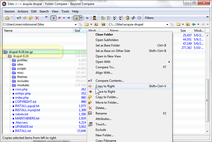The image size is (212, 142).
Task: Toggle the Show All (*) filter button
Action: pyautogui.click(x=54, y=18)
